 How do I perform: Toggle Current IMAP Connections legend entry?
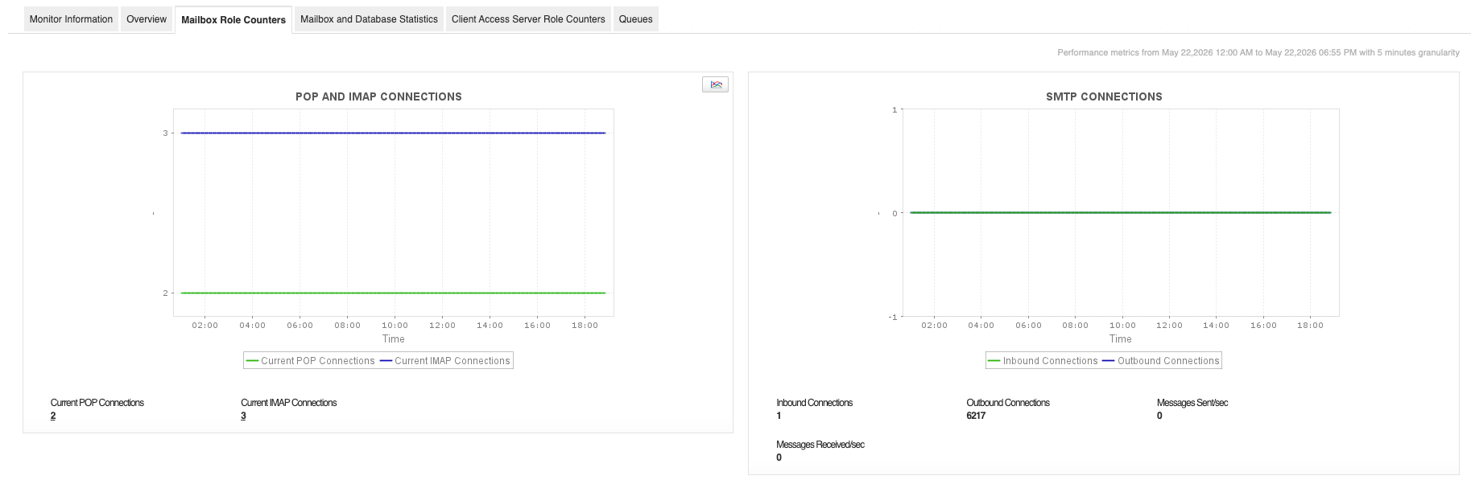pos(445,361)
